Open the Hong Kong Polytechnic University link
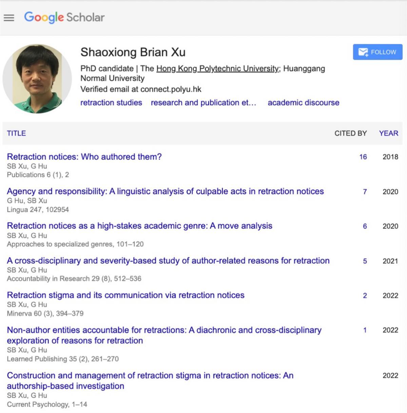Image resolution: width=407 pixels, height=413 pixels. 218,68
